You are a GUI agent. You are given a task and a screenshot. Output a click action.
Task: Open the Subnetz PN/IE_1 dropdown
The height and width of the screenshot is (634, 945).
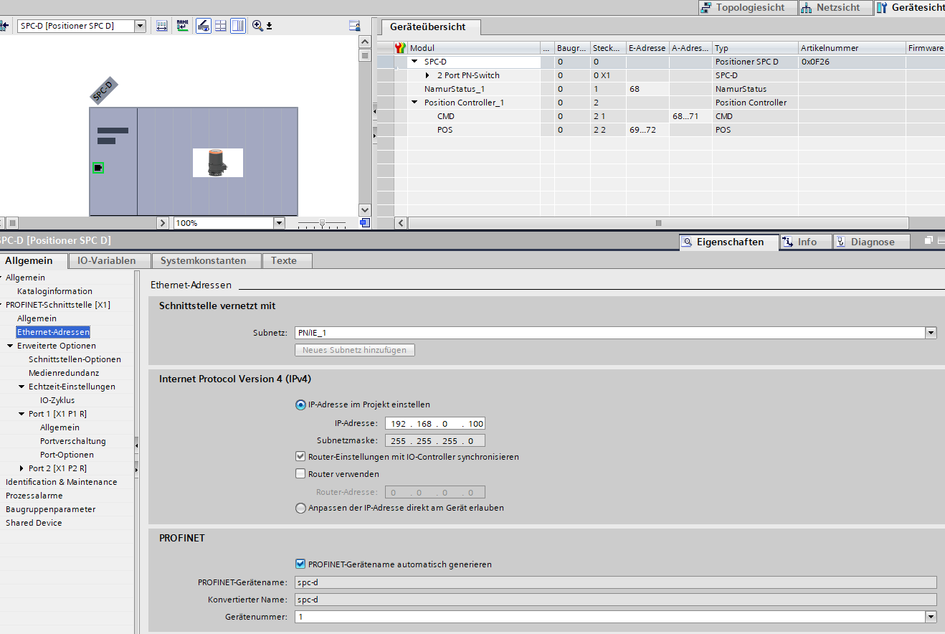931,333
